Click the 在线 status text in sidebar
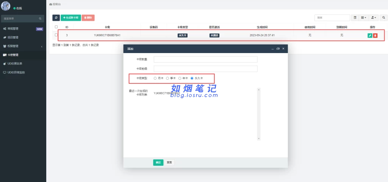This screenshot has height=182, width=388. (x=19, y=8)
